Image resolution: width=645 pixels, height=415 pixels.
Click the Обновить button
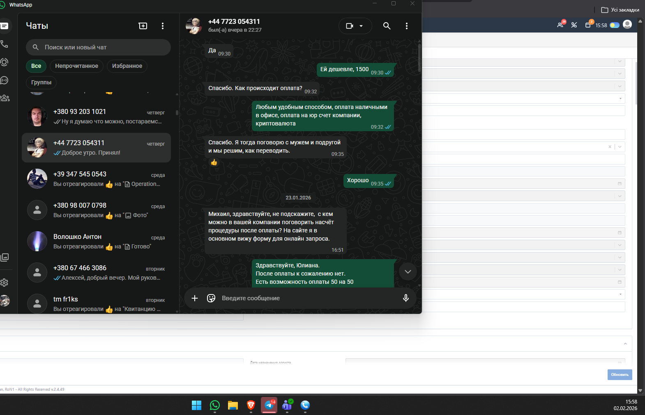coord(620,375)
